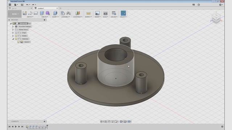Image resolution: width=232 pixels, height=130 pixels.
Task: Save the design with the floppy icon
Action: pos(22,5)
